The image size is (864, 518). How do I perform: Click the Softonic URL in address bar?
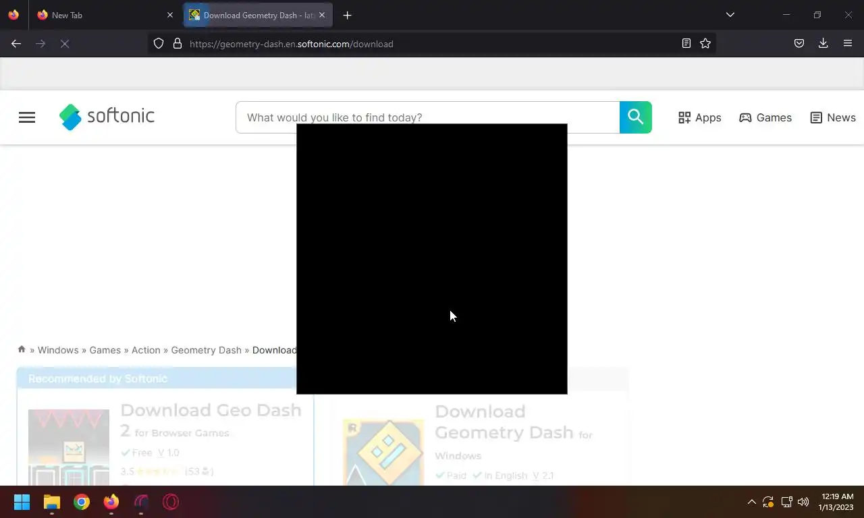click(x=291, y=44)
